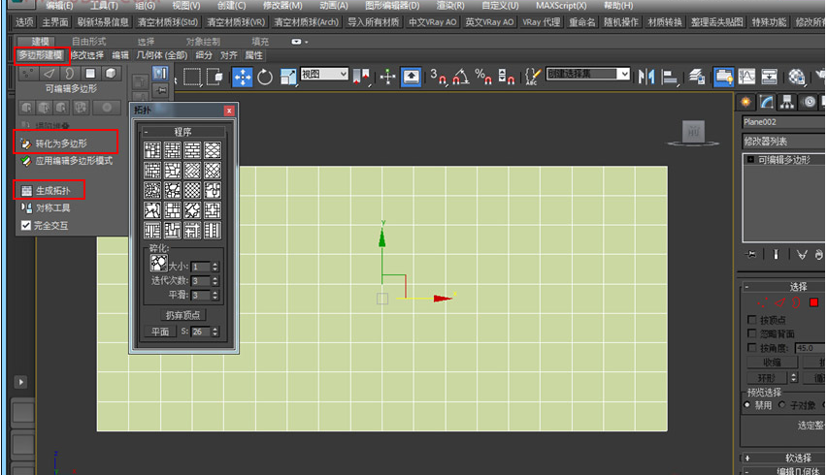Image resolution: width=827 pixels, height=475 pixels.
Task: Pick the first brick topology pattern
Action: pyautogui.click(x=152, y=150)
